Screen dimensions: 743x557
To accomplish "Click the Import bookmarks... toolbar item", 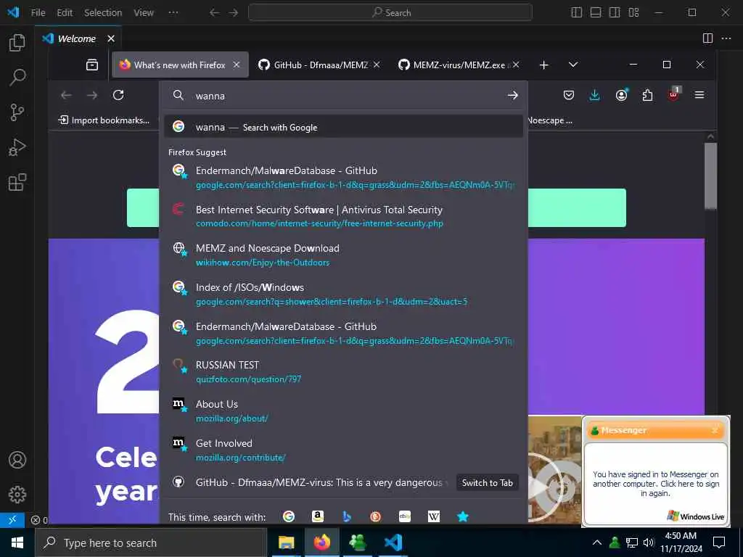I will click(x=104, y=120).
